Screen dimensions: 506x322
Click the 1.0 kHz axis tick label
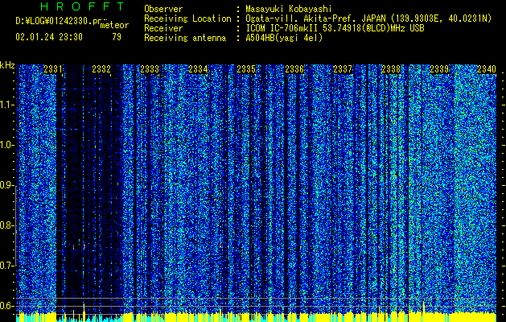[7, 146]
